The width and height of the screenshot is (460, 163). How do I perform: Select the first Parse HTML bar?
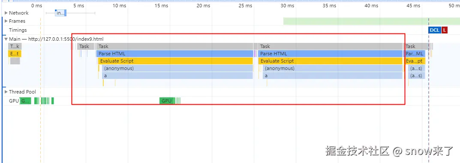174,54
